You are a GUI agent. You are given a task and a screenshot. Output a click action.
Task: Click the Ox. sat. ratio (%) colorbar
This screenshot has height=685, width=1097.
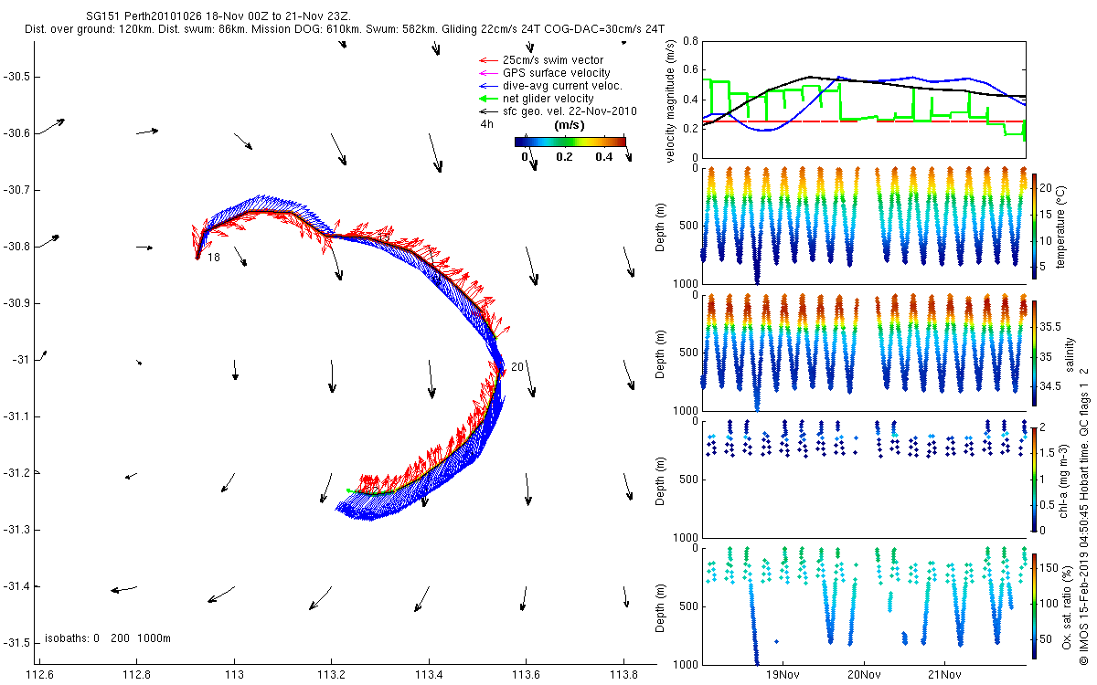click(1035, 605)
